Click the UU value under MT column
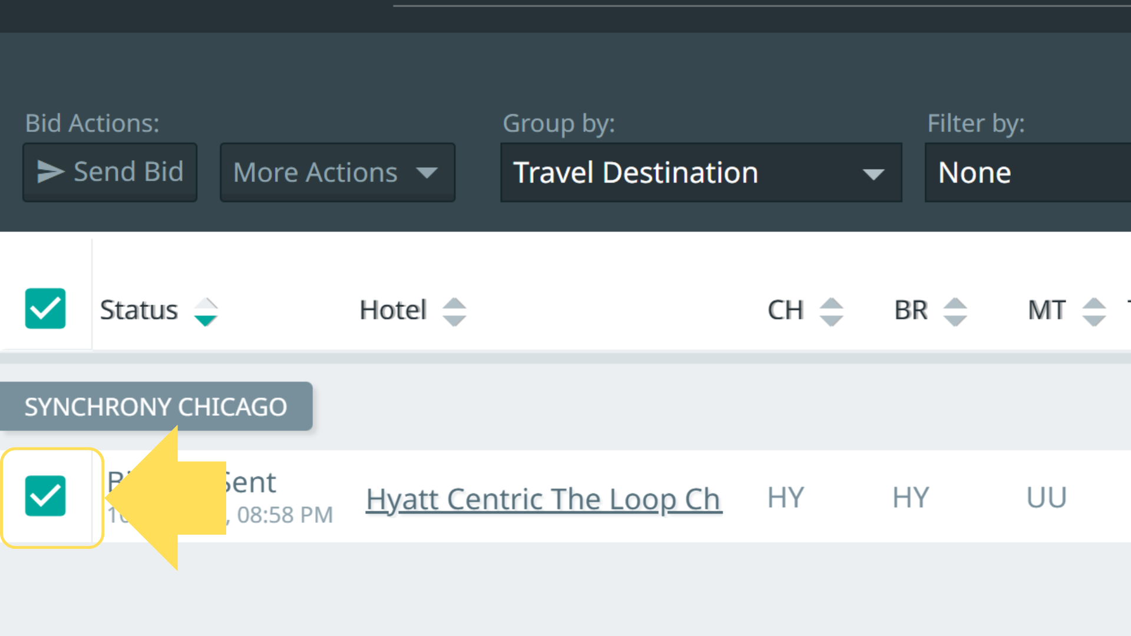The height and width of the screenshot is (636, 1131). point(1047,498)
